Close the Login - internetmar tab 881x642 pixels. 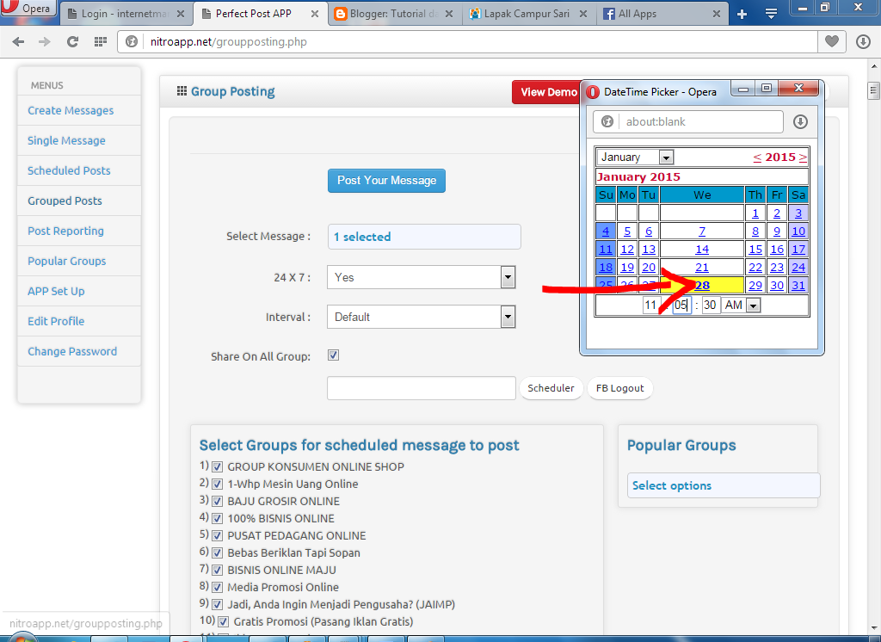pyautogui.click(x=181, y=14)
